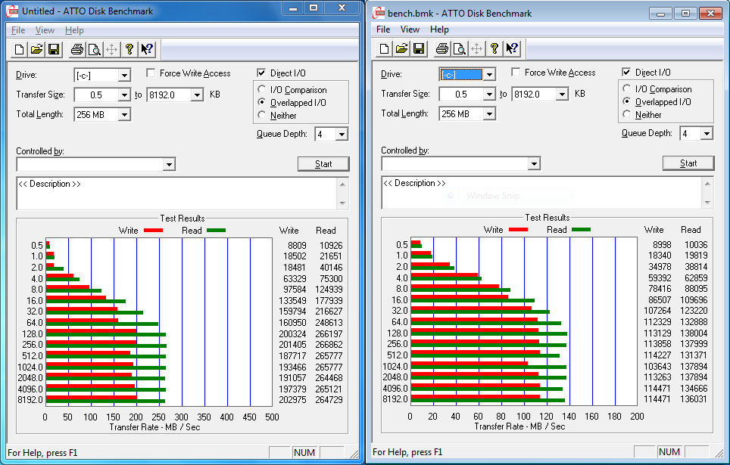Open Transfer Size 0.5 dropdown in bench.bmk window
Screen dimensions: 730x465
[489, 94]
